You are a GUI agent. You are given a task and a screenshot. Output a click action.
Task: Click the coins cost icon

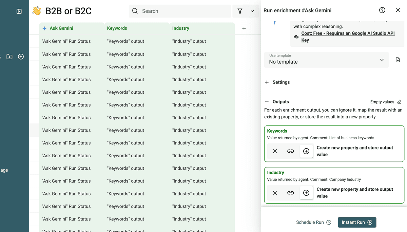coord(296,37)
